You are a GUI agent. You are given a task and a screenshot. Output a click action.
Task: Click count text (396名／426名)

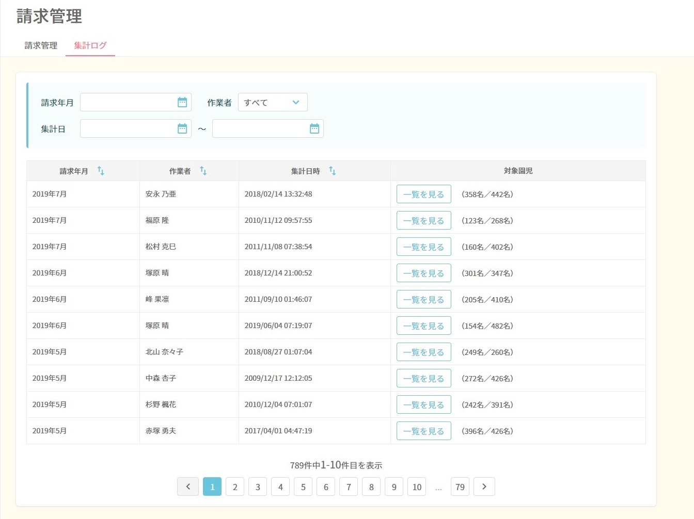487,431
